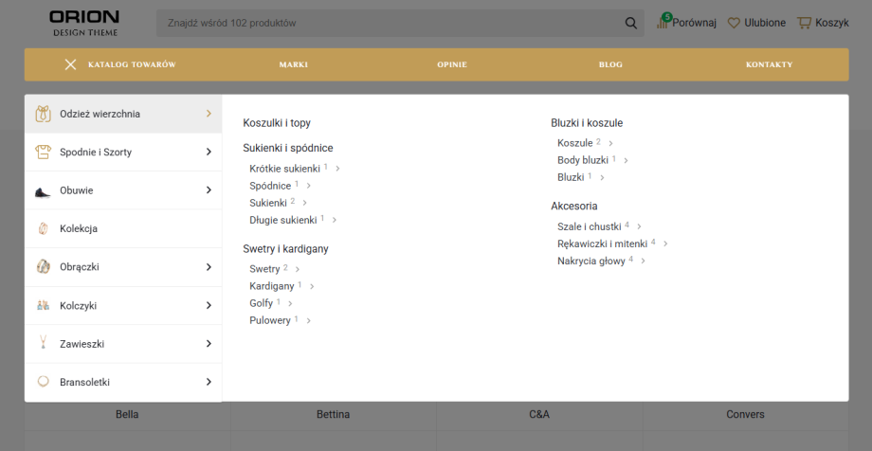
Task: Expand the Obrączki category chevron
Action: pyautogui.click(x=209, y=267)
